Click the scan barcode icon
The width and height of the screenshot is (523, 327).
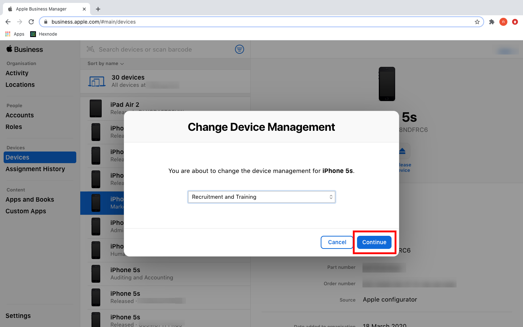[90, 49]
